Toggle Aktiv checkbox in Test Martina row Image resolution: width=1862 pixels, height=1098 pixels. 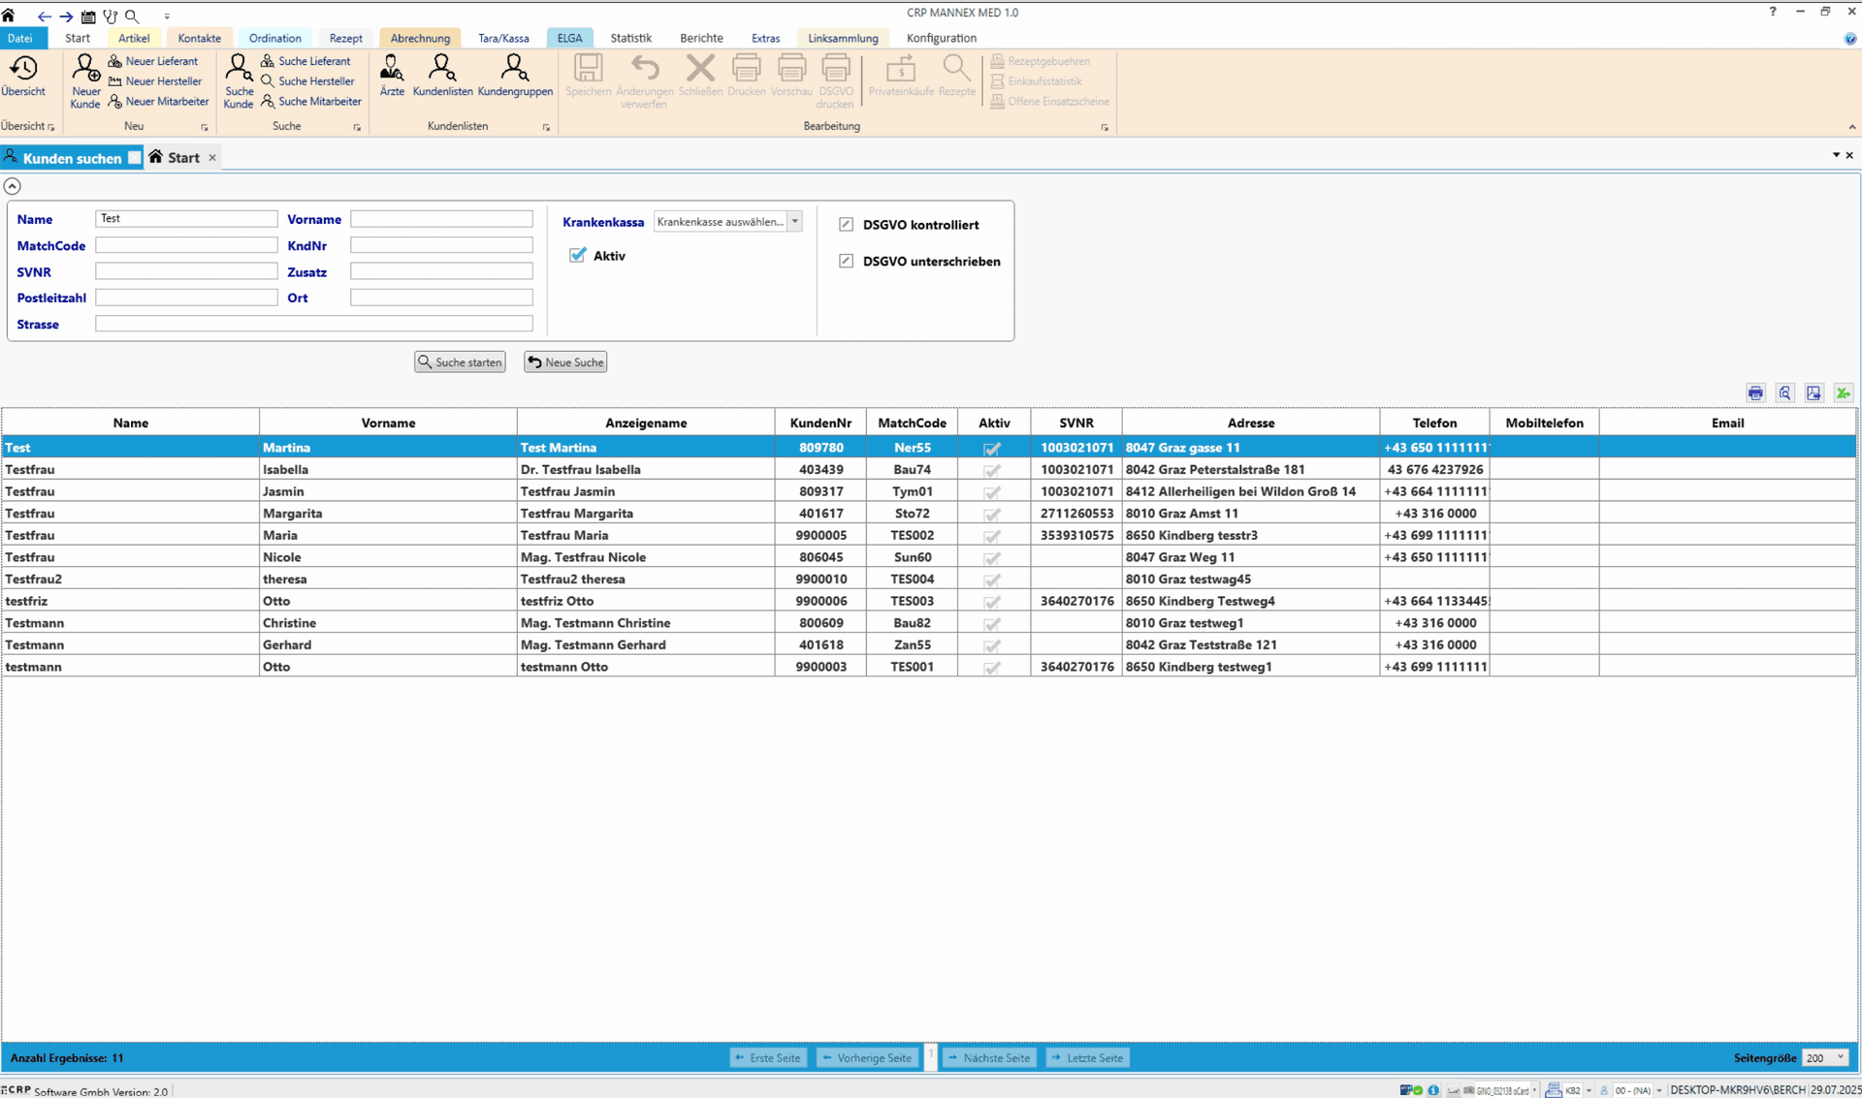point(992,448)
